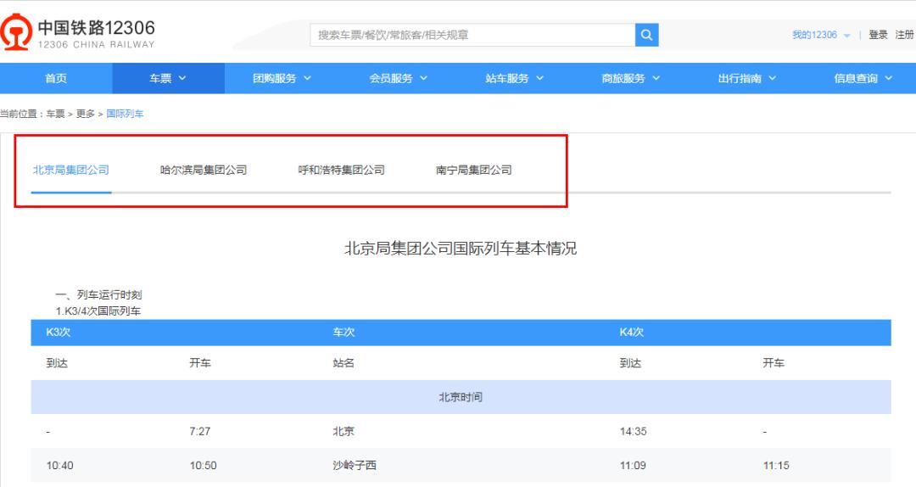Expand the 商旅服务 menu
The image size is (916, 487).
(631, 78)
